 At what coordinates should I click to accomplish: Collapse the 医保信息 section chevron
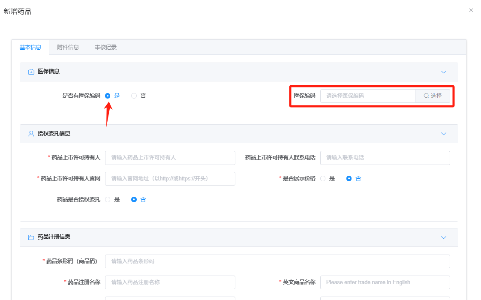(444, 72)
